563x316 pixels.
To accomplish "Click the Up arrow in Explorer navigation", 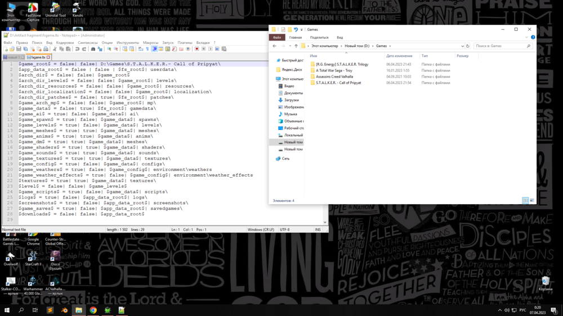I will [296, 46].
